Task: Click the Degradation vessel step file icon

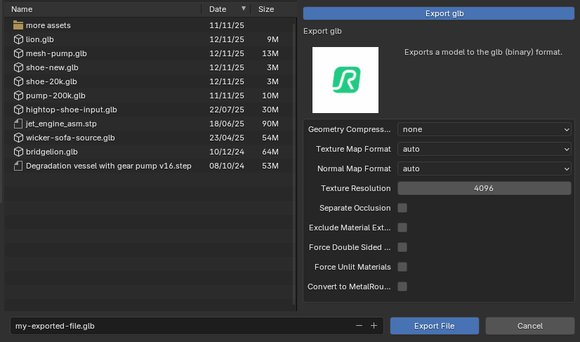Action: click(x=18, y=166)
